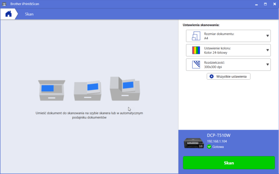Click the Skan breadcrumb label
This screenshot has width=279, height=174.
[x=29, y=14]
